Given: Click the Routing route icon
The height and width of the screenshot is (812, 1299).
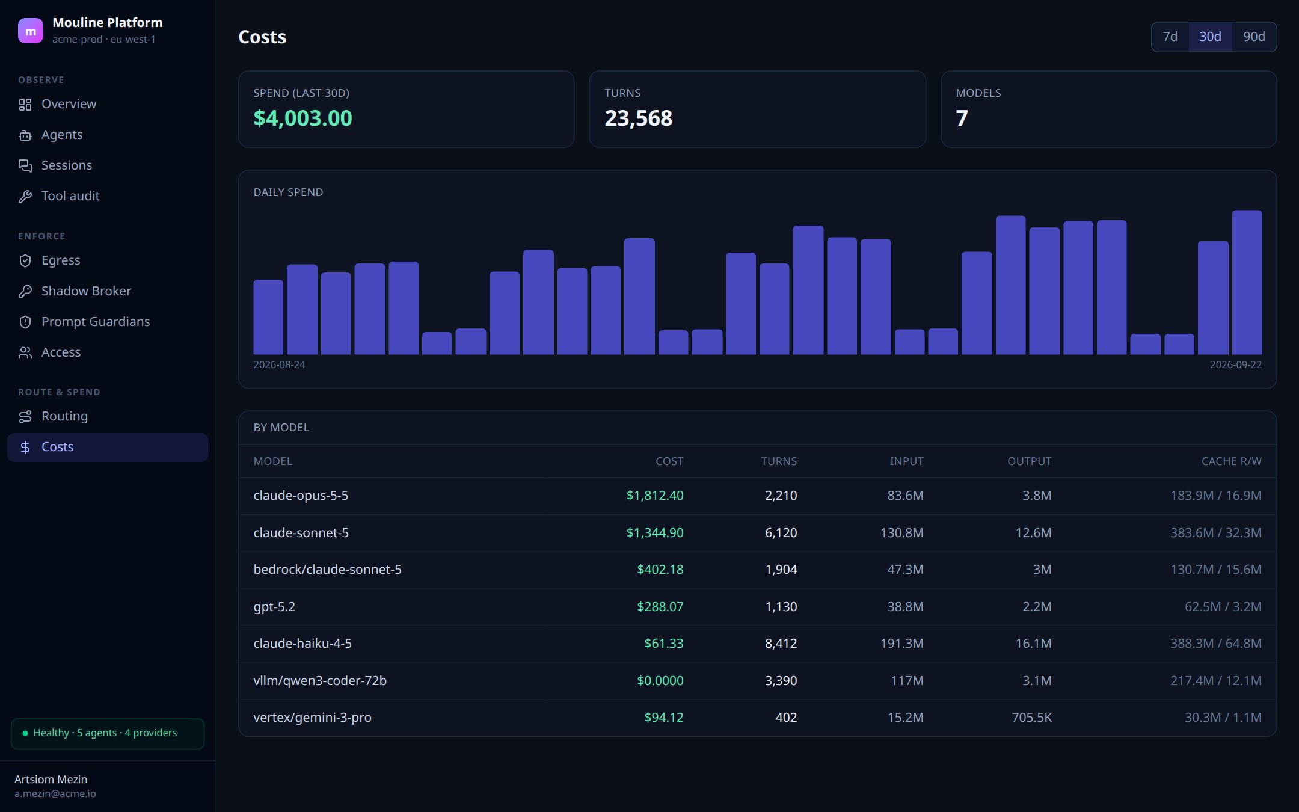Looking at the screenshot, I should [25, 416].
